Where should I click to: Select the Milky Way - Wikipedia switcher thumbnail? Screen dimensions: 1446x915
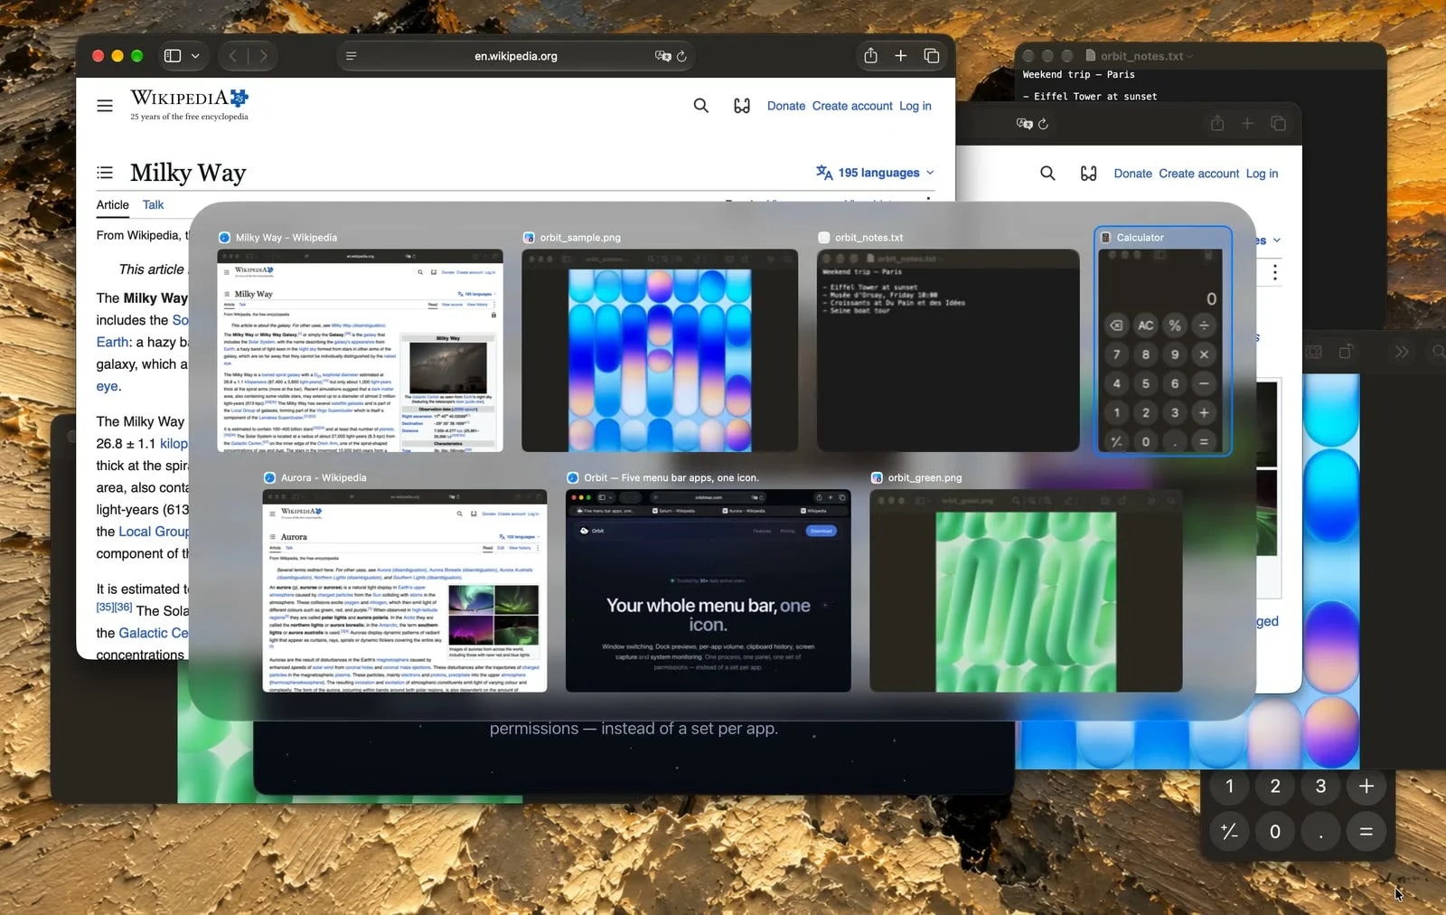tap(360, 351)
